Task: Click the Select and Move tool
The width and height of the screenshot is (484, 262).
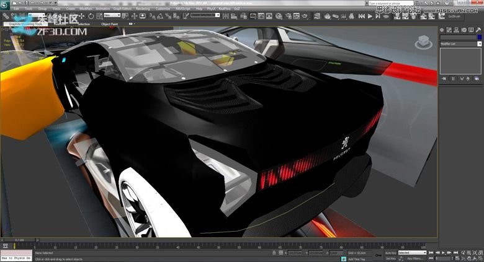Action: point(81,15)
